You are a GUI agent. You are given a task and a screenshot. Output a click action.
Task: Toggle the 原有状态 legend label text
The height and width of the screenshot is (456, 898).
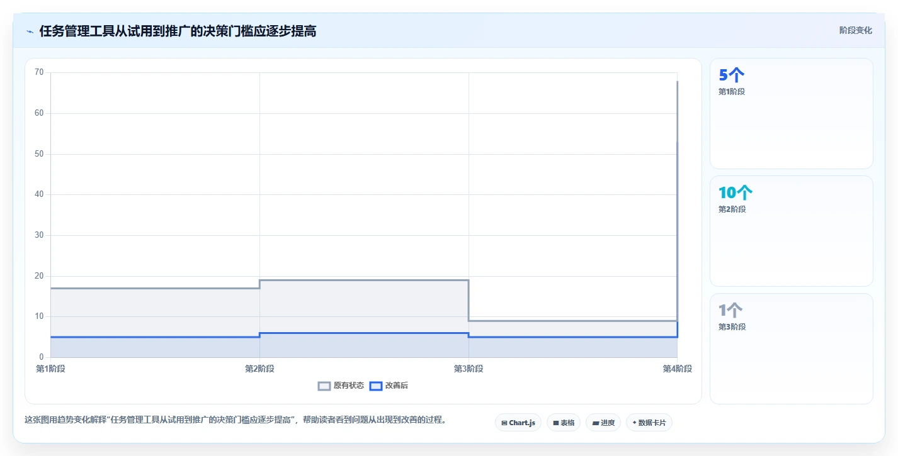click(x=349, y=386)
